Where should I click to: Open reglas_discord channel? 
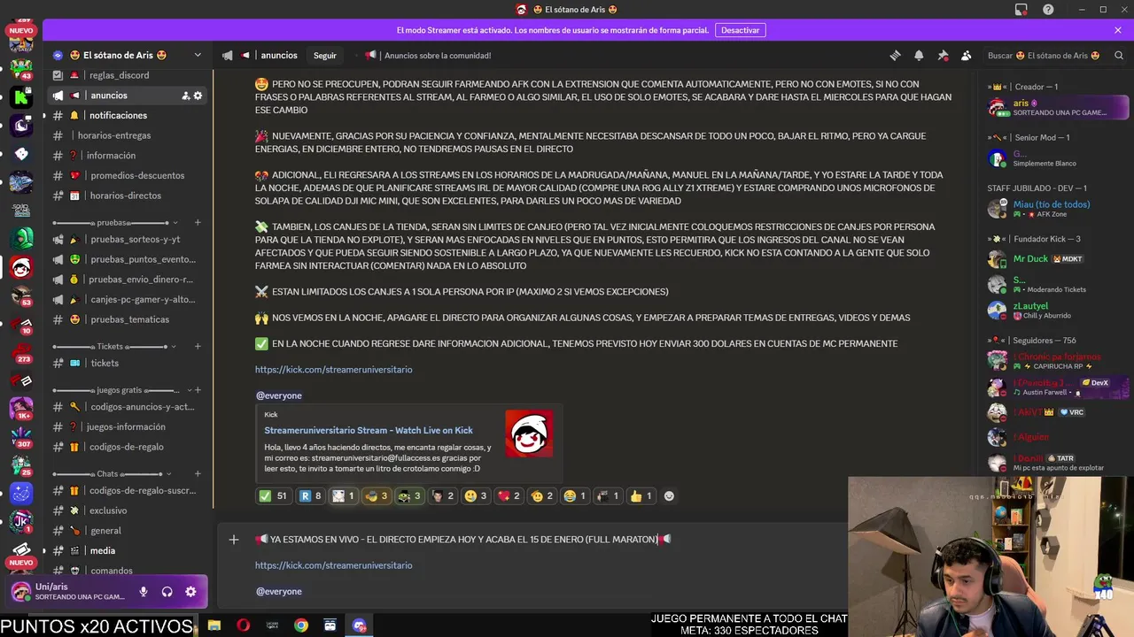(127, 75)
